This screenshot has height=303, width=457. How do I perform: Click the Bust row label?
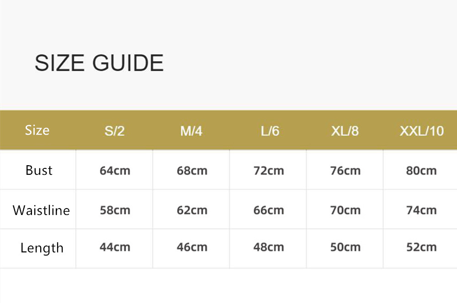click(x=39, y=171)
